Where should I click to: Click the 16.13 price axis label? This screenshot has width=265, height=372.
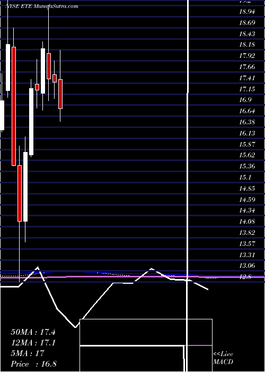pyautogui.click(x=248, y=133)
